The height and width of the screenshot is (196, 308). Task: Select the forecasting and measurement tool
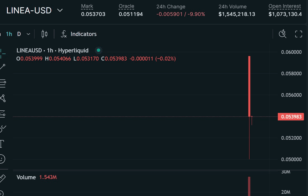tap(3, 114)
